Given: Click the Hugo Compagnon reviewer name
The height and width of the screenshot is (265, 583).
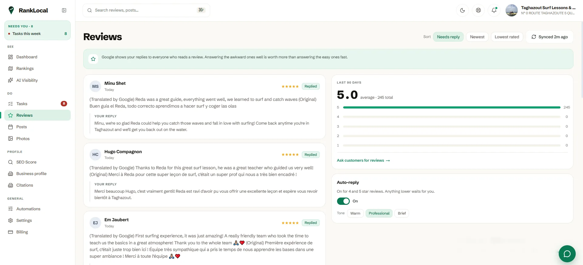Looking at the screenshot, I should coord(123,152).
